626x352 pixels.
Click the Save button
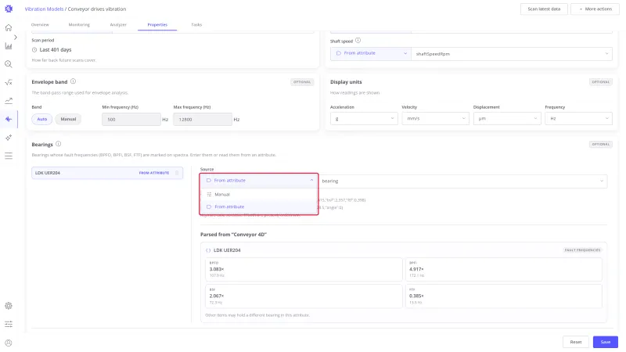[x=605, y=342]
